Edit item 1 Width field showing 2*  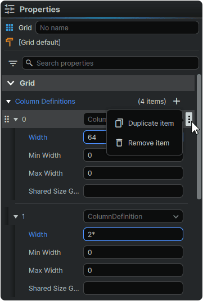coord(133,234)
